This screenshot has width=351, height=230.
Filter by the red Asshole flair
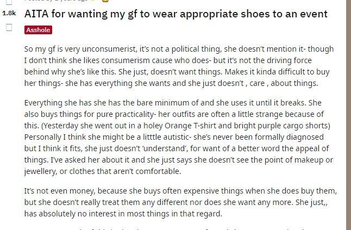(38, 30)
